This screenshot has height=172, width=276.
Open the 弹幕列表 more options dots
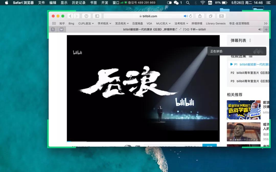click(x=250, y=41)
